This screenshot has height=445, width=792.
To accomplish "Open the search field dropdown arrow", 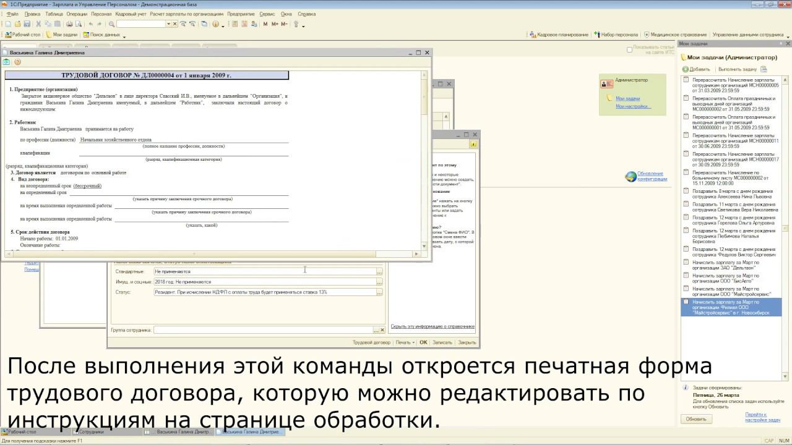I will (168, 24).
